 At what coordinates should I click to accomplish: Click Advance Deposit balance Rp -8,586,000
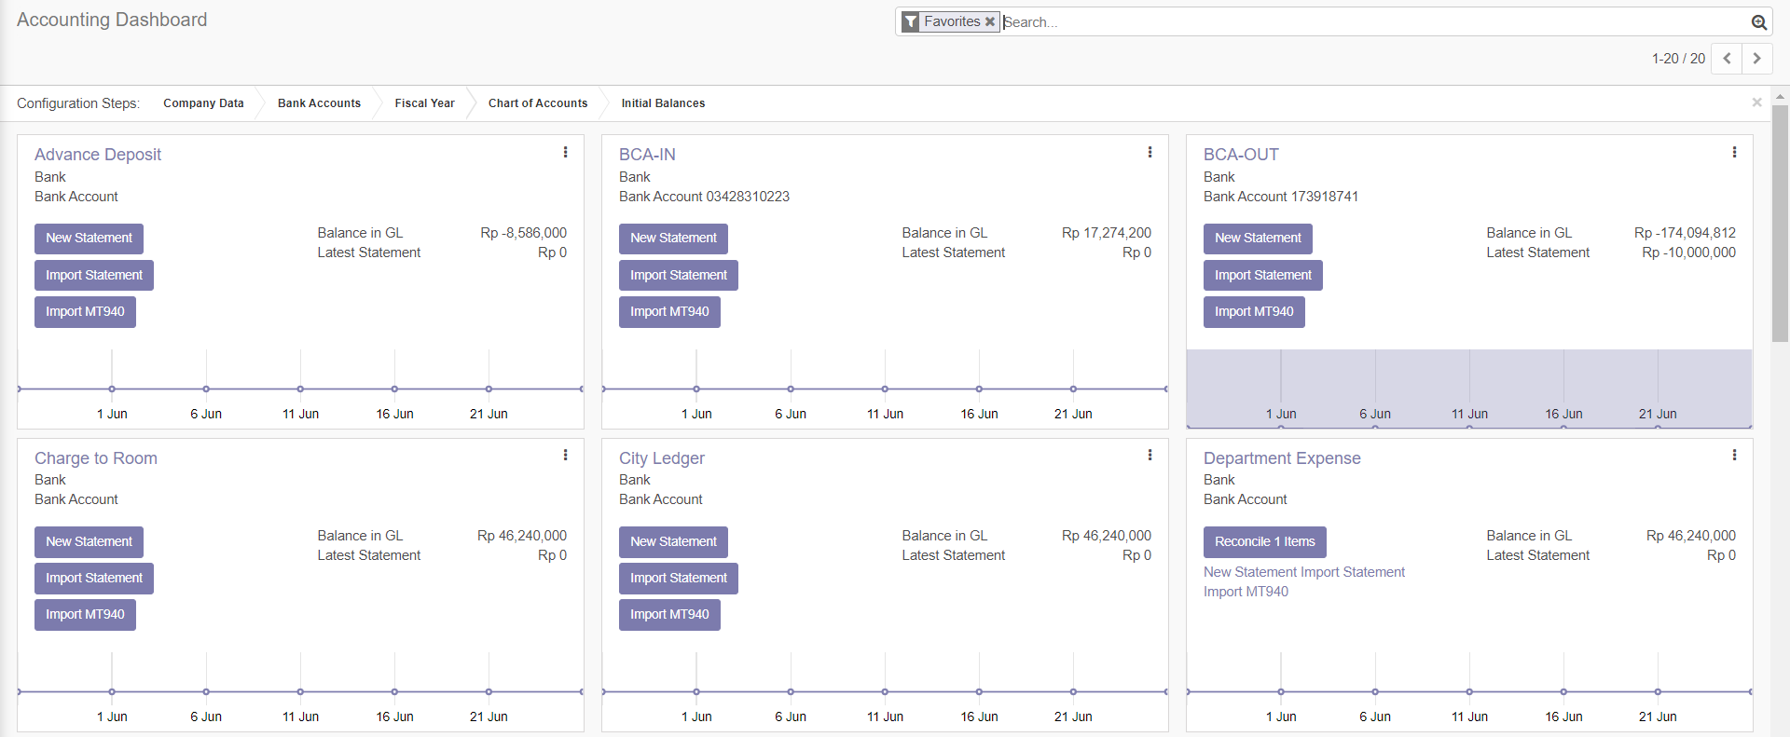(523, 233)
